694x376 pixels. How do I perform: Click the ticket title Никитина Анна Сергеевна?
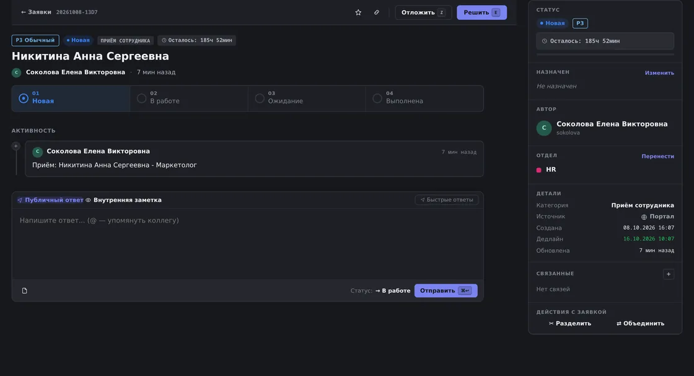90,56
